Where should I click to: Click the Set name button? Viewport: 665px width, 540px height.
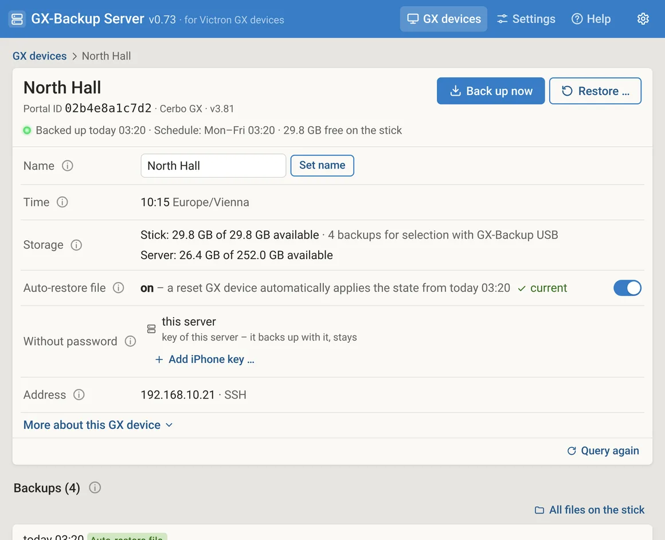tap(322, 166)
